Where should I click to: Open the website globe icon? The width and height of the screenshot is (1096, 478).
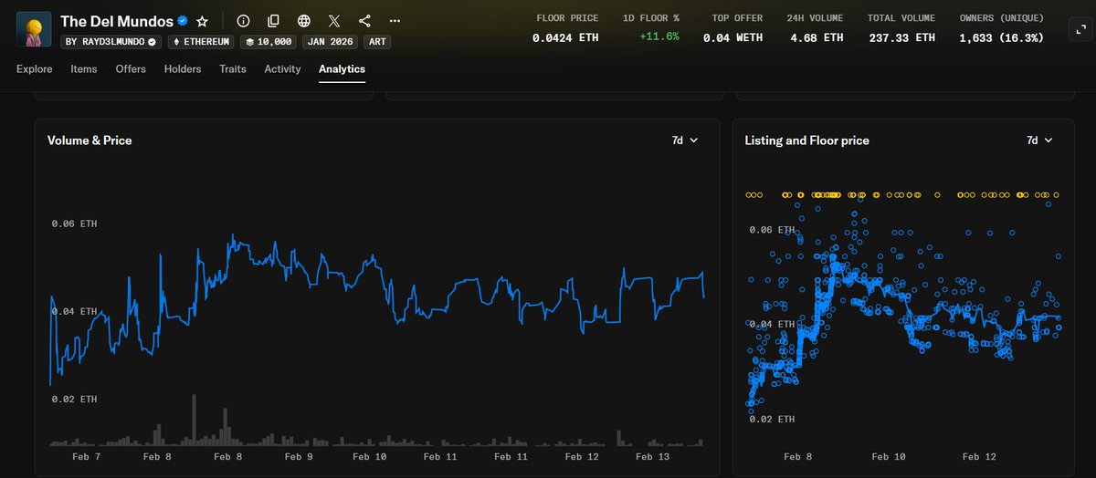pos(304,21)
